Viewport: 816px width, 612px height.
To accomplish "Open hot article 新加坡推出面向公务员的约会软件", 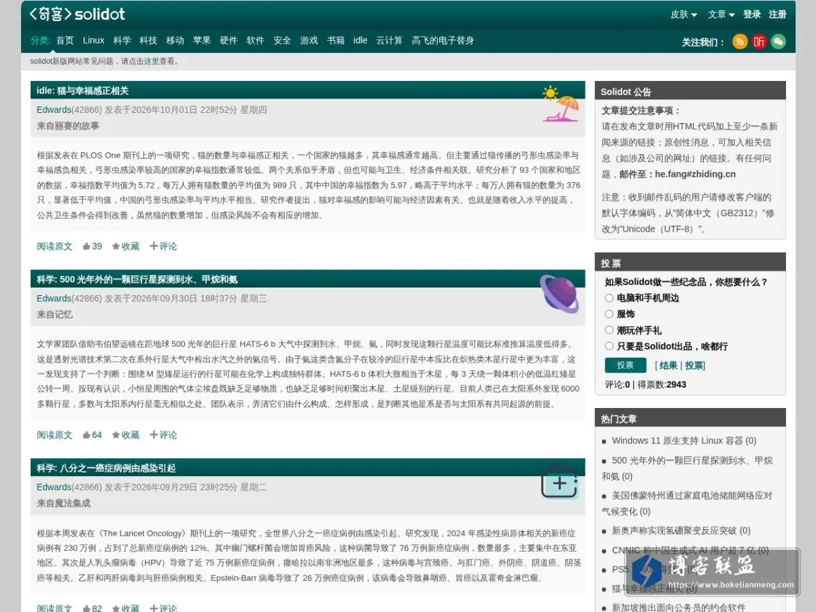I will pyautogui.click(x=679, y=607).
